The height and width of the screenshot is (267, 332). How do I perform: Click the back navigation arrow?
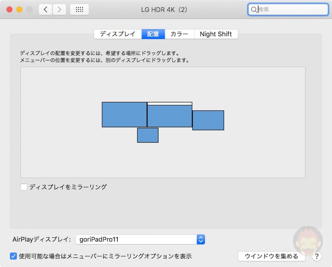tap(46, 10)
